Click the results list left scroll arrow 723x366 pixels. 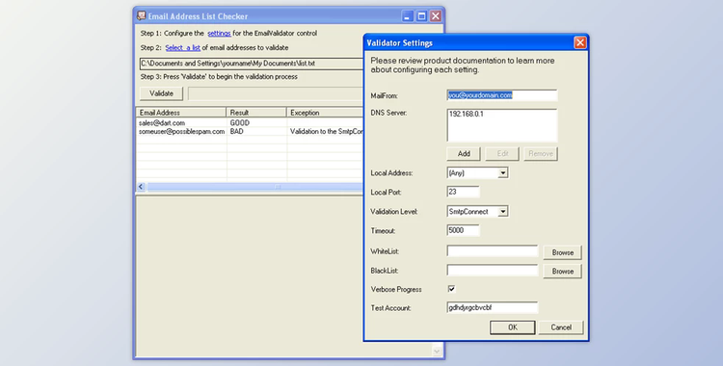141,187
